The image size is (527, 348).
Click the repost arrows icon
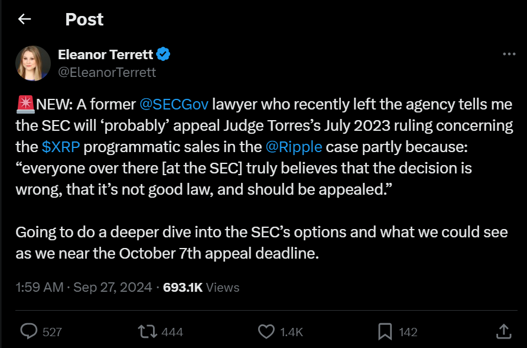pos(146,331)
